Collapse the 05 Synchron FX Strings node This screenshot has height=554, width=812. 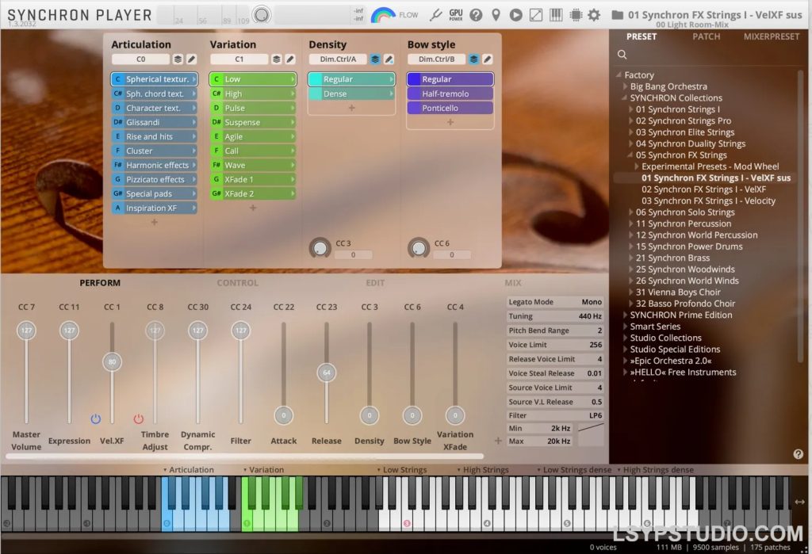click(x=629, y=155)
